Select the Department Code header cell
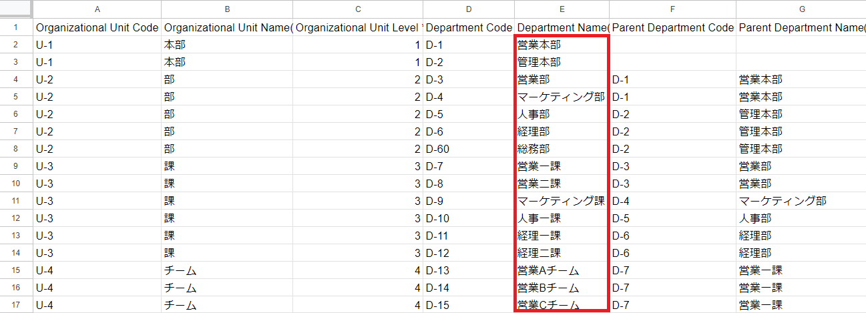Viewport: 866px width, 313px height. tap(469, 28)
